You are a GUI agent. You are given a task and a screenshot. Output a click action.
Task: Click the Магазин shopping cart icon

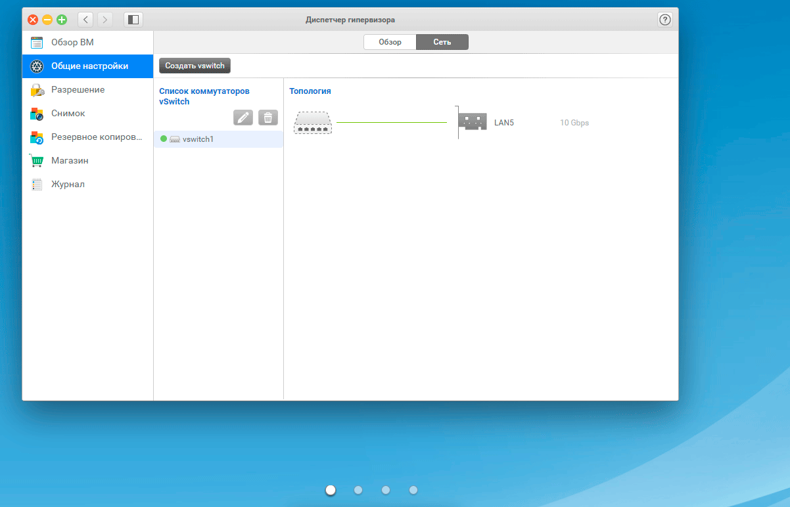(37, 161)
